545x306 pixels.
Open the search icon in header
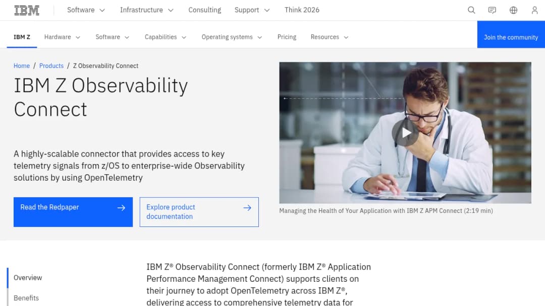pyautogui.click(x=471, y=10)
